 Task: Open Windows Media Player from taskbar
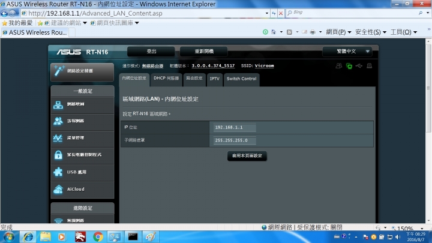[62, 236]
